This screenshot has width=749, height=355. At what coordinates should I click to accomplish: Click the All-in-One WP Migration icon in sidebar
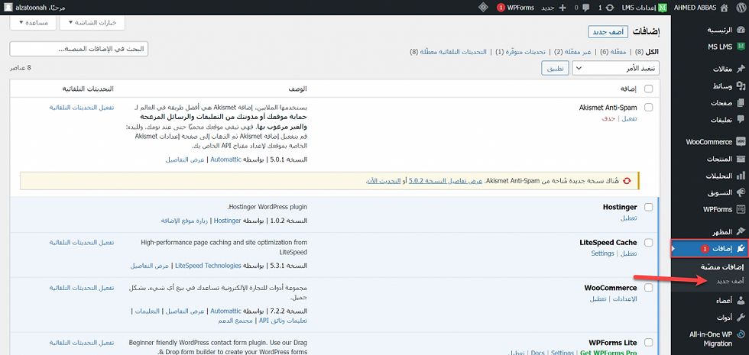[x=741, y=334]
